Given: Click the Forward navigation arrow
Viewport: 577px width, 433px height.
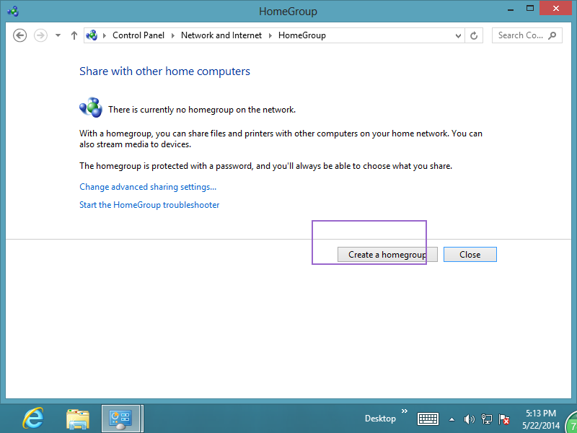Looking at the screenshot, I should point(40,35).
